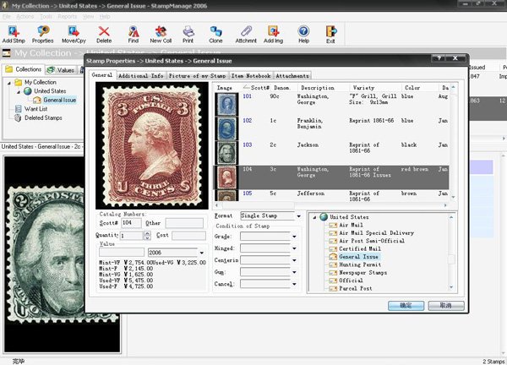Click the 确定 confirm button
Screen dimensions: 507x365
(x=406, y=305)
